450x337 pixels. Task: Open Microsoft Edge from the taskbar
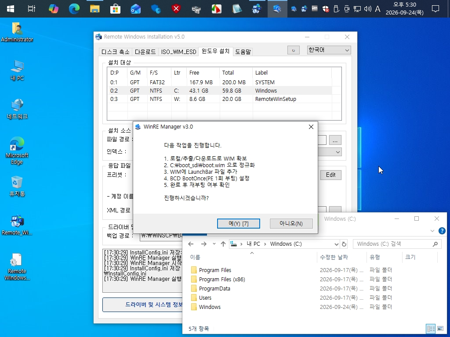click(x=74, y=9)
